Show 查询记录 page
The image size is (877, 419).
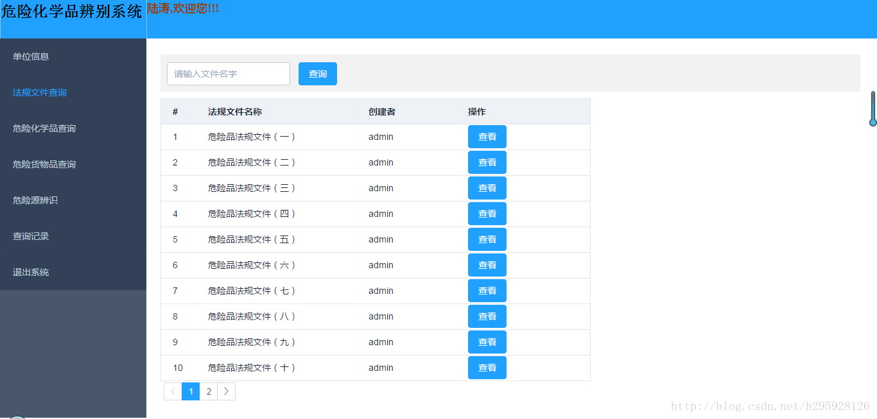coord(73,236)
